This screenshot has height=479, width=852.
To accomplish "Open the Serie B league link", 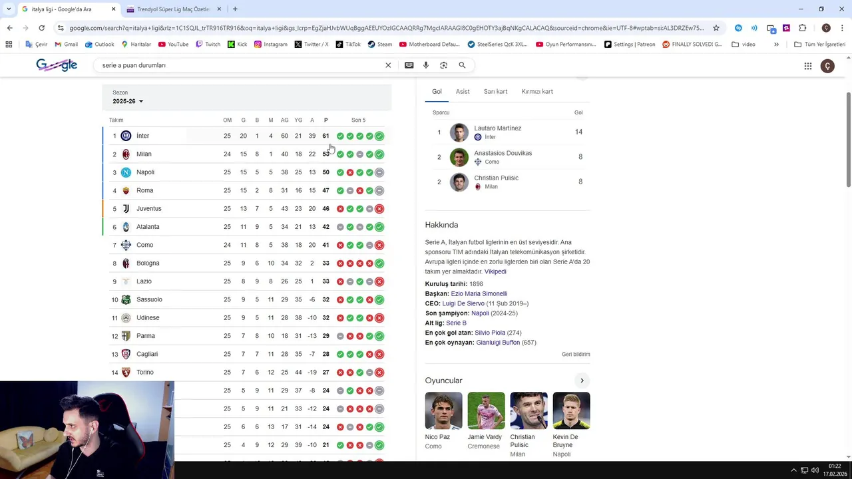I will (x=456, y=323).
